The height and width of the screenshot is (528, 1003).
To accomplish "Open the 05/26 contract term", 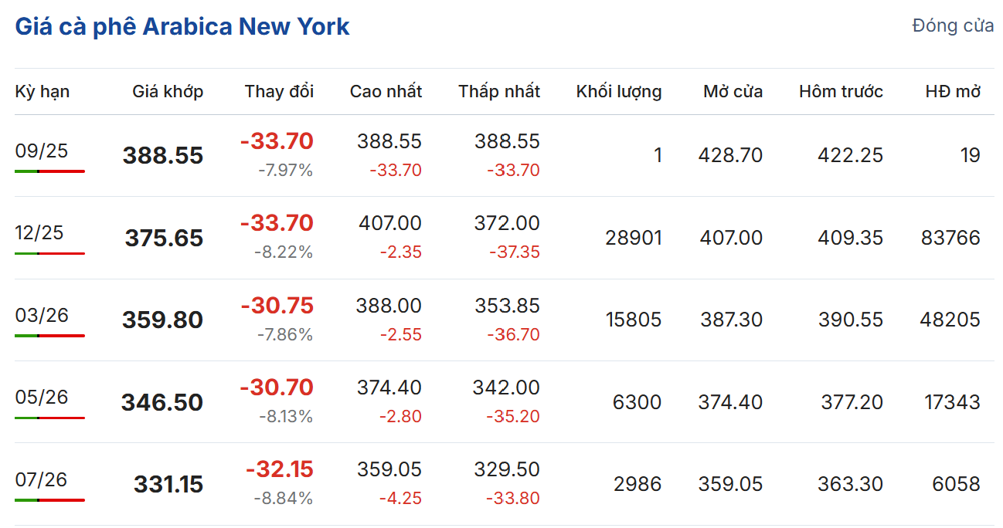I will point(42,397).
